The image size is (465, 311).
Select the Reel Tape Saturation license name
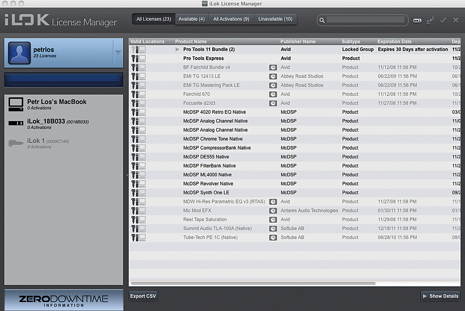pos(205,220)
